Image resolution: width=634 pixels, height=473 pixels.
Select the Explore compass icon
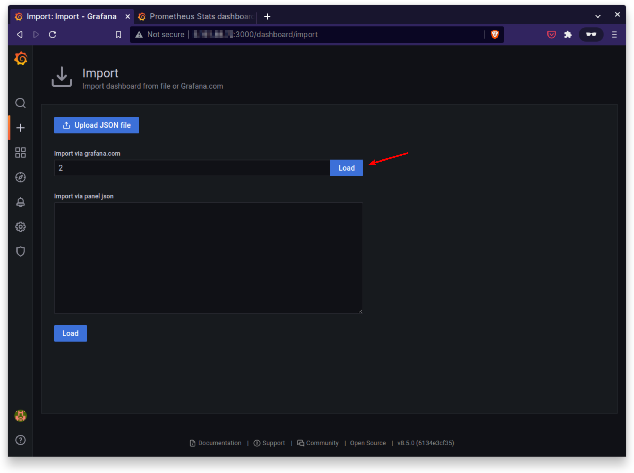20,177
